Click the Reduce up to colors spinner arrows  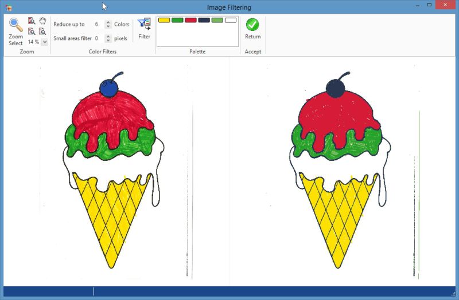pos(108,25)
